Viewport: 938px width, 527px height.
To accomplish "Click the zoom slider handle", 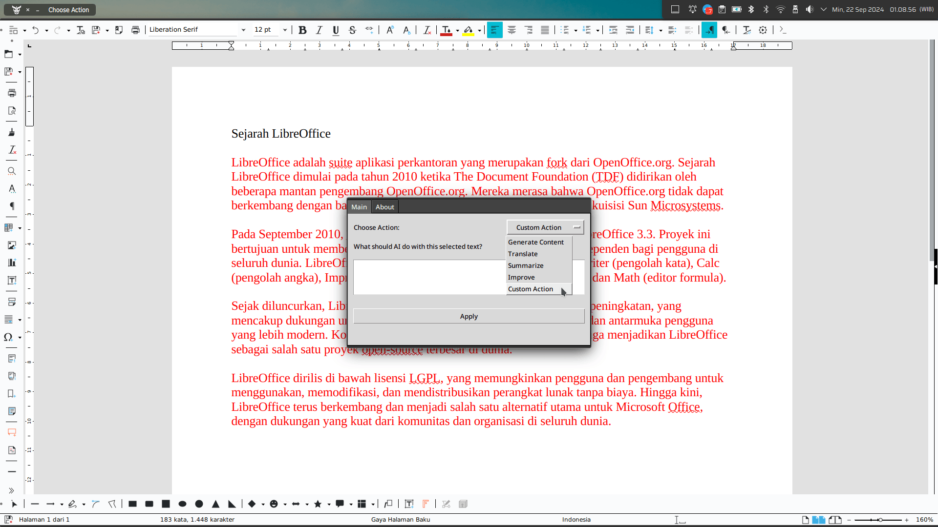I will (x=880, y=520).
